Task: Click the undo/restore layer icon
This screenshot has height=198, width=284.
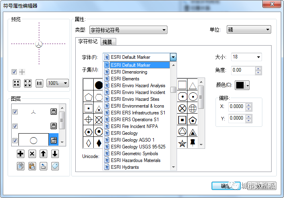Action: (x=43, y=166)
